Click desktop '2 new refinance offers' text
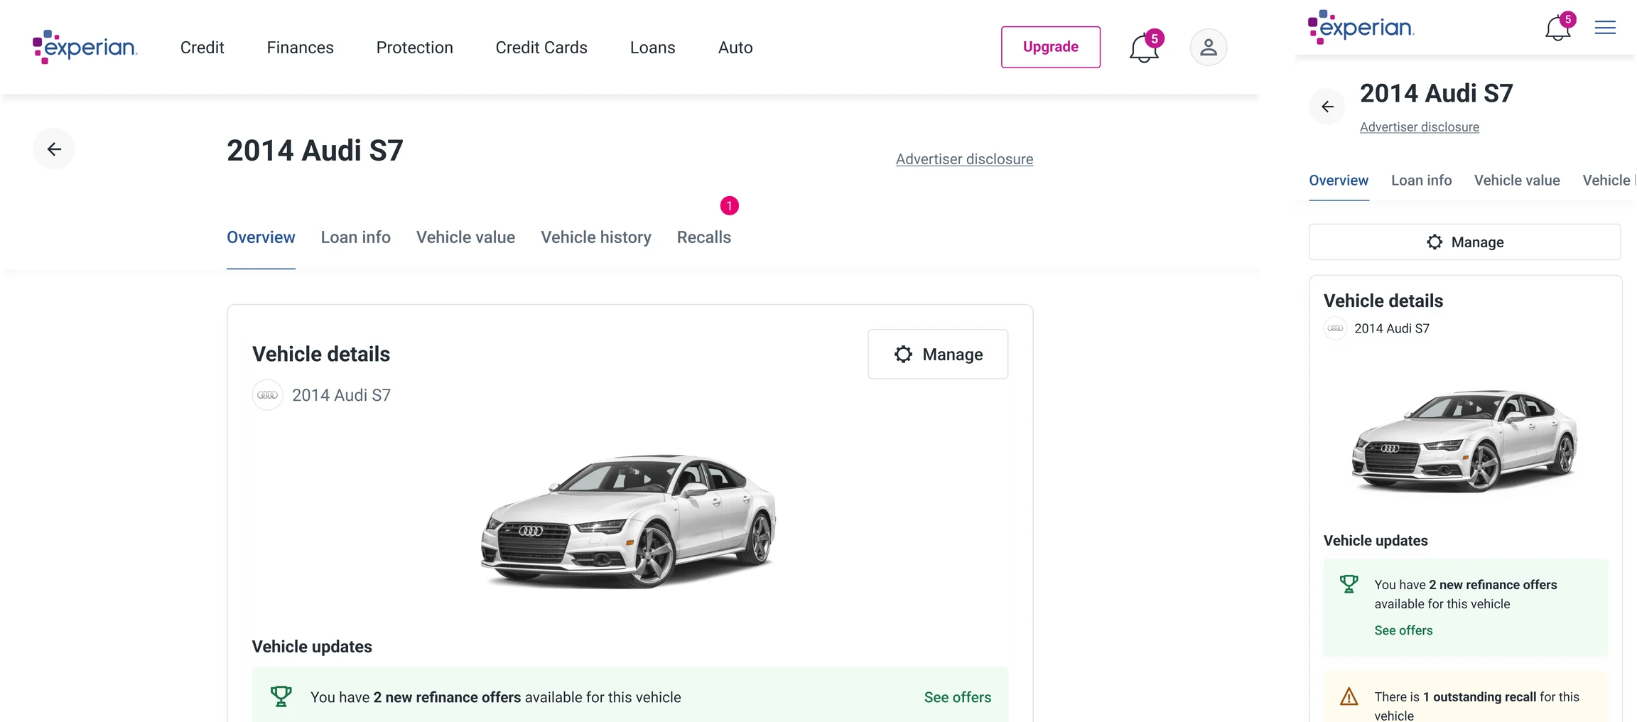Viewport: 1637px width, 722px height. tap(447, 697)
